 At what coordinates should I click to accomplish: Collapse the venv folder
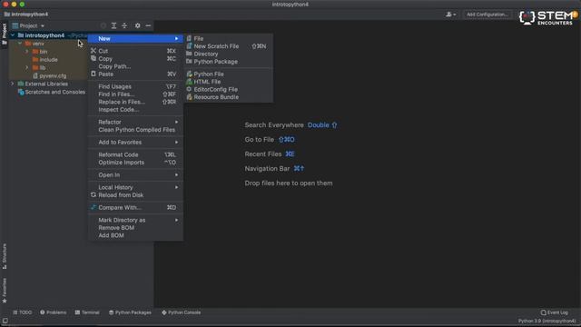20,44
